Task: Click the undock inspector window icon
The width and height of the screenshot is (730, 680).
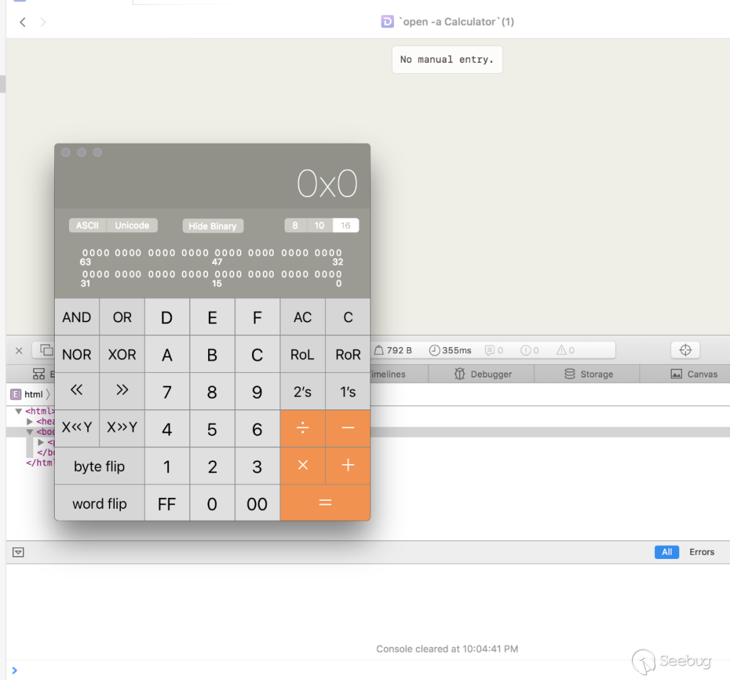Action: point(46,350)
